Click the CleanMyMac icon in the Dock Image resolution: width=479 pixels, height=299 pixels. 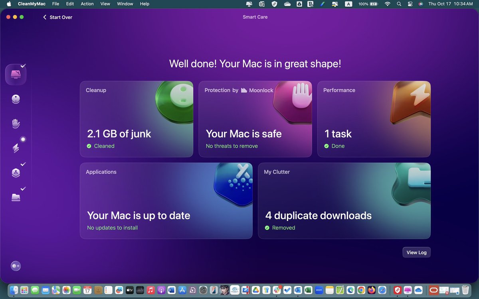click(408, 290)
